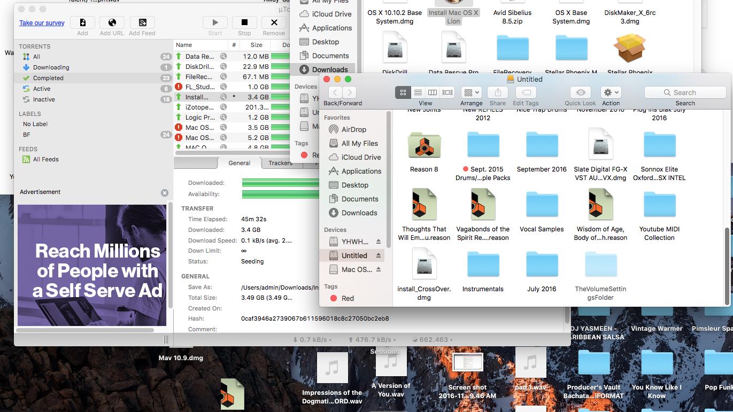Open the Action gear dropdown menu
This screenshot has height=412, width=733.
[x=611, y=92]
